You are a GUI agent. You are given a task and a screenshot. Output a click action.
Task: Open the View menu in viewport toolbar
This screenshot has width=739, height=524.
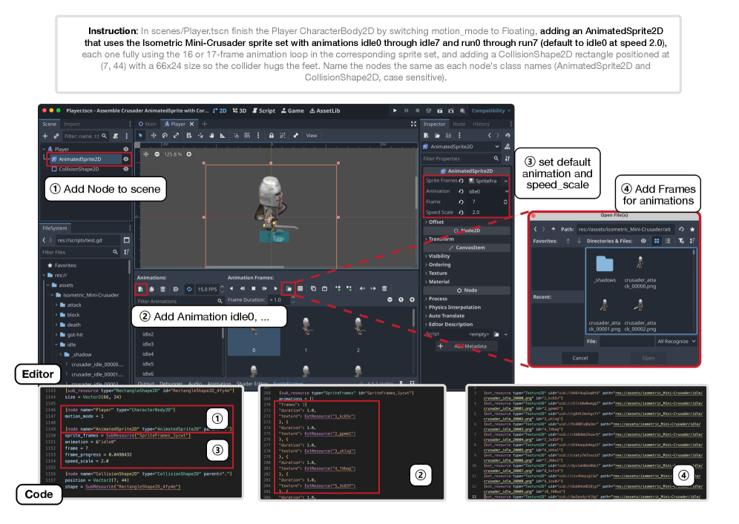tap(312, 136)
